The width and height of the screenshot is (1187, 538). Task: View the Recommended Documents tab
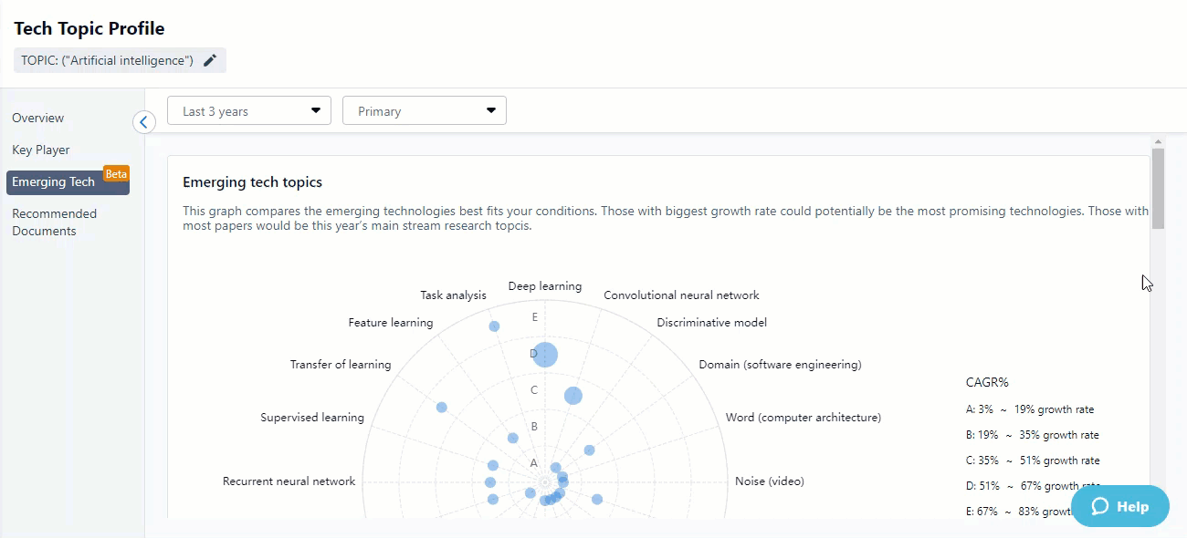coord(55,222)
